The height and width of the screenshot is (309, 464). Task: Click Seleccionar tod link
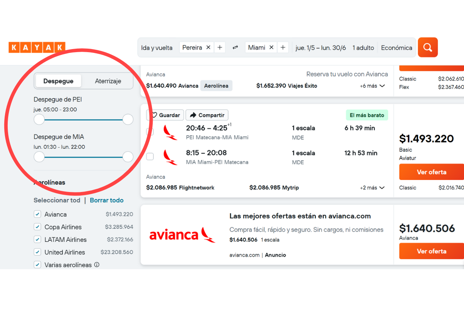pos(57,200)
